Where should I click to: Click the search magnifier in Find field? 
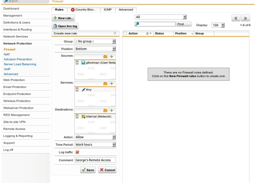(137, 24)
